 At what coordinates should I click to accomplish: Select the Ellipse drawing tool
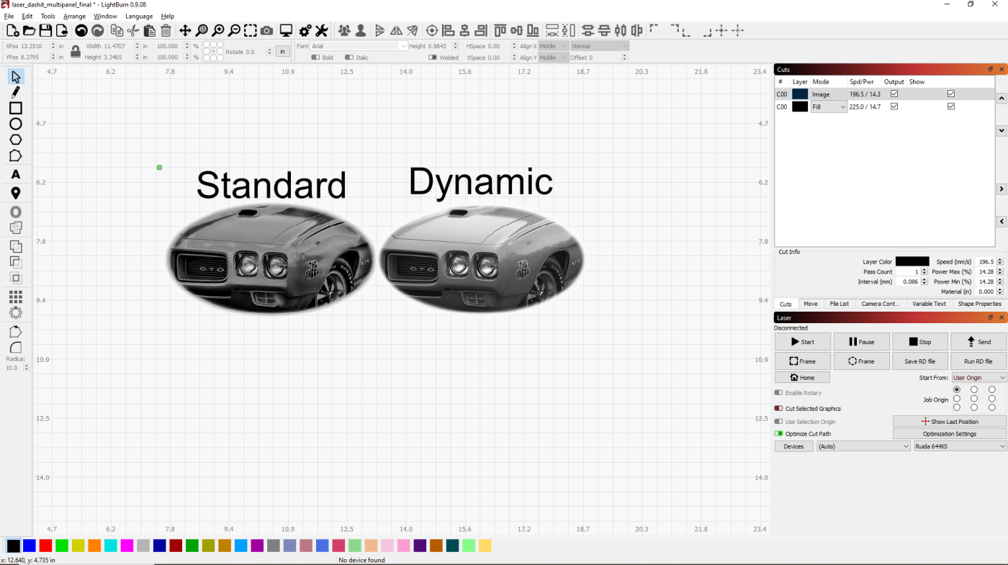(x=15, y=124)
